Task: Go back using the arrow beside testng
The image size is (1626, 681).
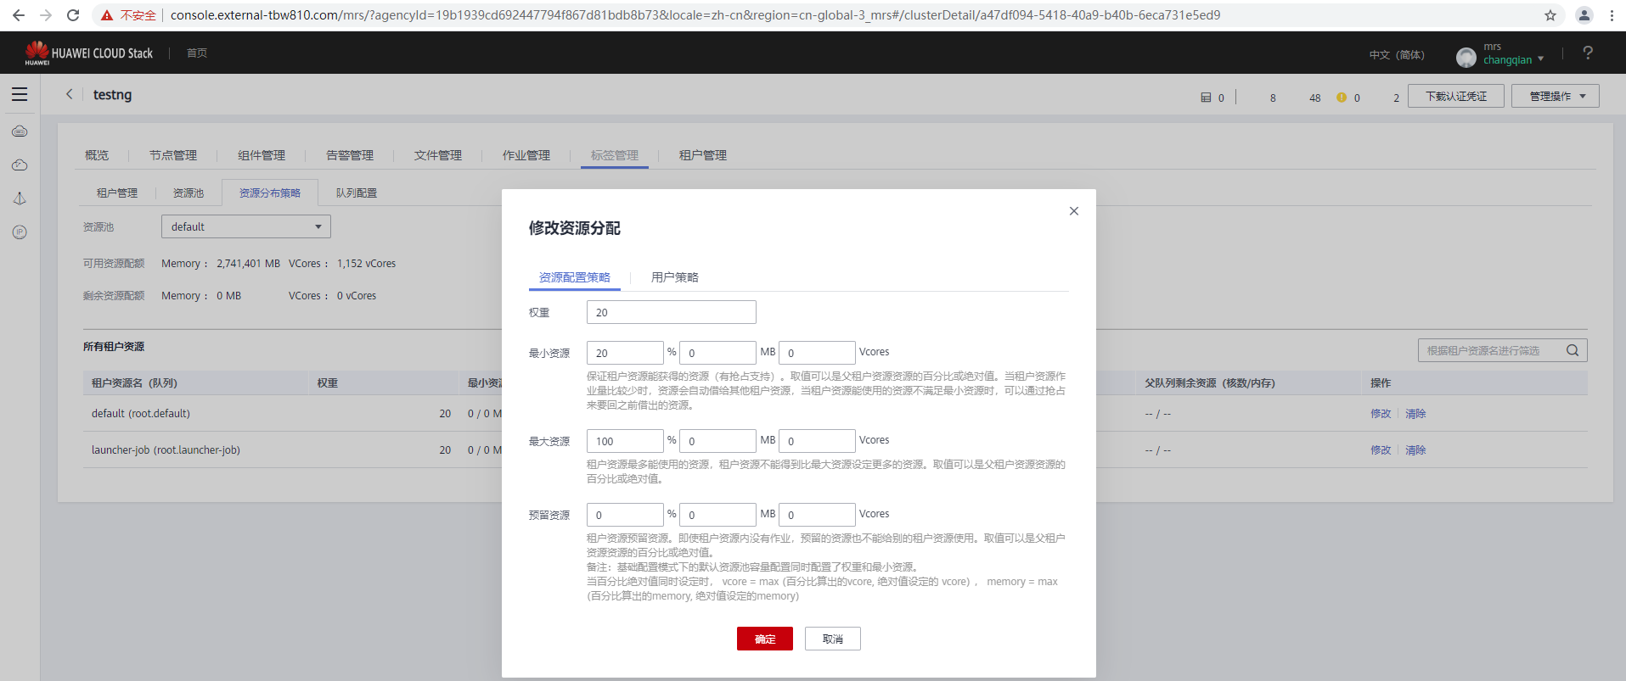Action: [x=70, y=94]
